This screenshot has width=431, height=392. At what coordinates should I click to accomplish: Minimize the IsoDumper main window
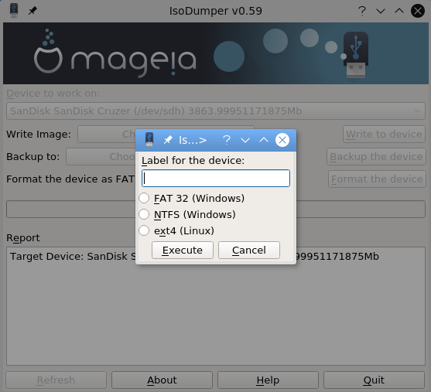pyautogui.click(x=381, y=11)
